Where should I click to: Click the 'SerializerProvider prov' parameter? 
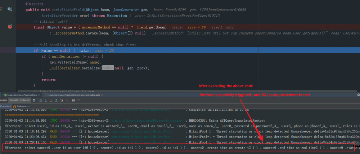pyautogui.click(x=66, y=15)
